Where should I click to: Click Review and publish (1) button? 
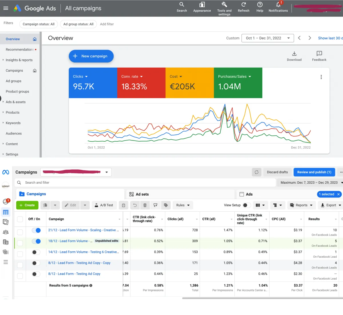(314, 172)
